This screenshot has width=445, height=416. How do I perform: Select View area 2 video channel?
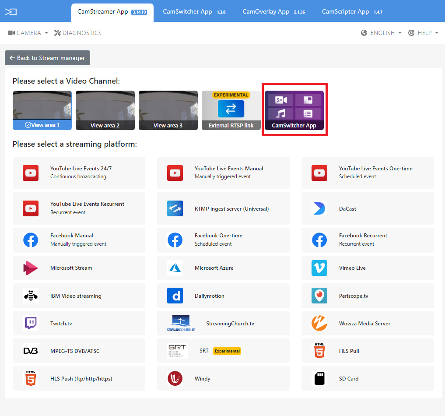[105, 110]
